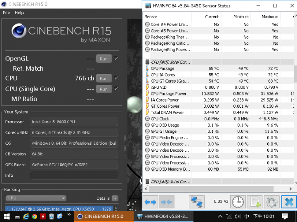Screen dimensions: 297x222
Task: Switch to CINEBENCH R15.0 taskbar button
Action: (x=104, y=216)
